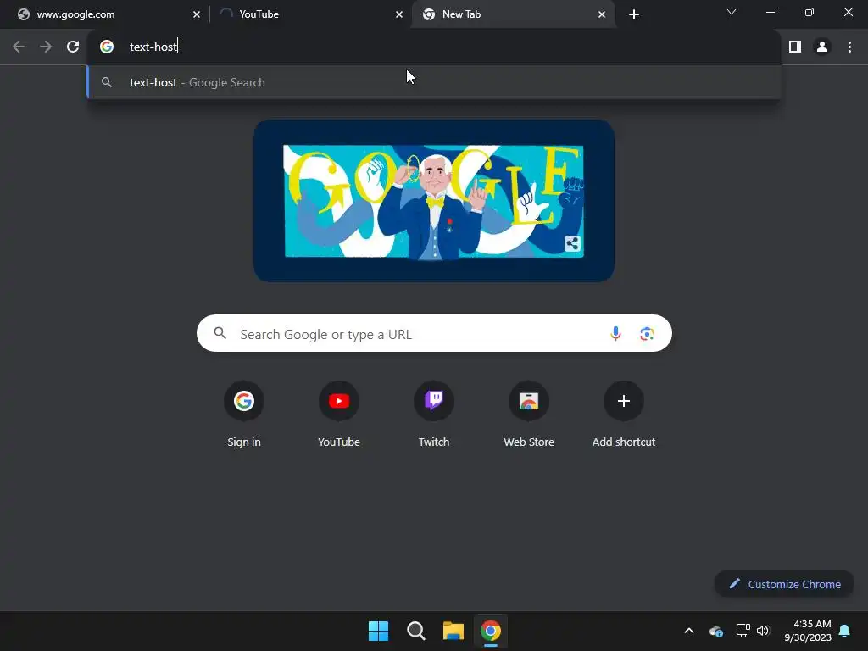The image size is (868, 651).
Task: Close the www.google.com tab
Action: (197, 14)
